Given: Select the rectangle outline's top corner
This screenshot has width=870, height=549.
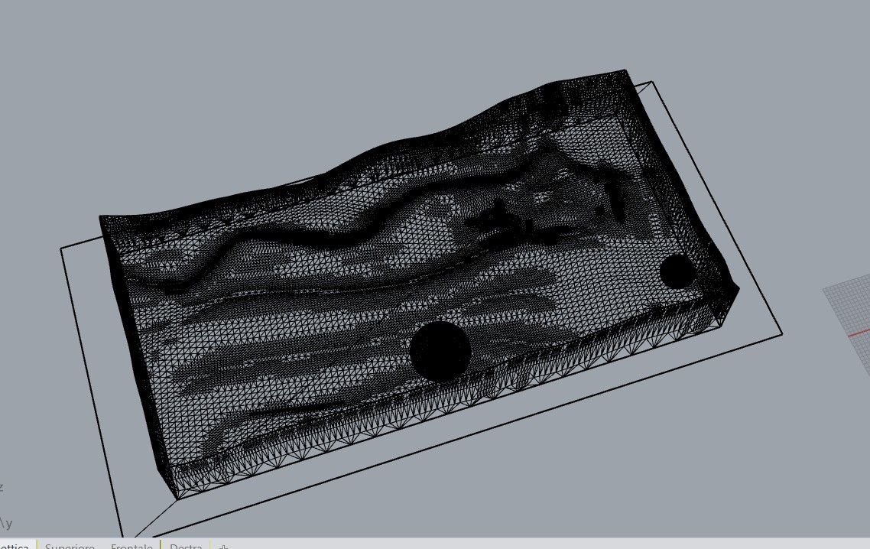Looking at the screenshot, I should [651, 82].
